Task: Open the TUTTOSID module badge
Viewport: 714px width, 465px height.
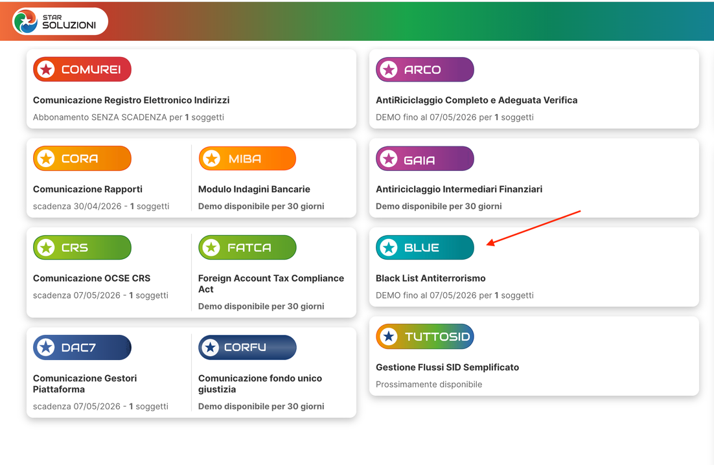Action: pyautogui.click(x=425, y=337)
